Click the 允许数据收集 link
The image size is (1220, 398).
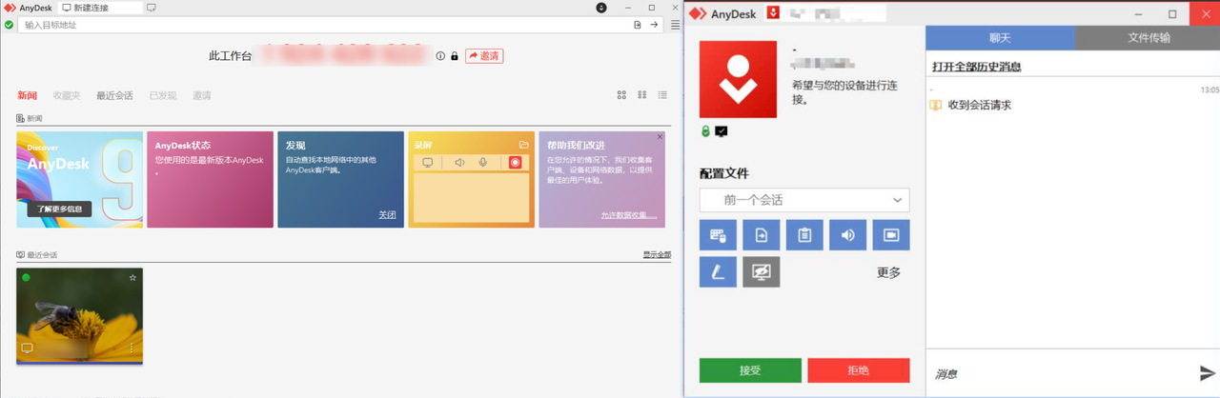click(x=628, y=215)
